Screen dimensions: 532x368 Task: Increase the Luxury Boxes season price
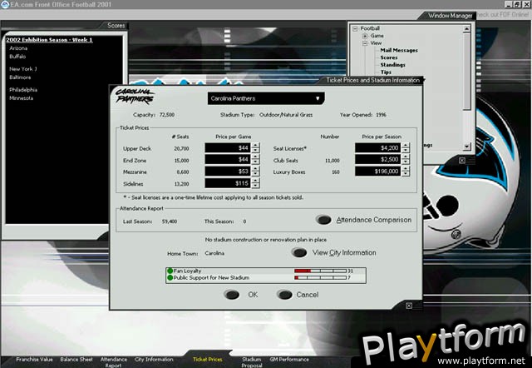(x=406, y=168)
